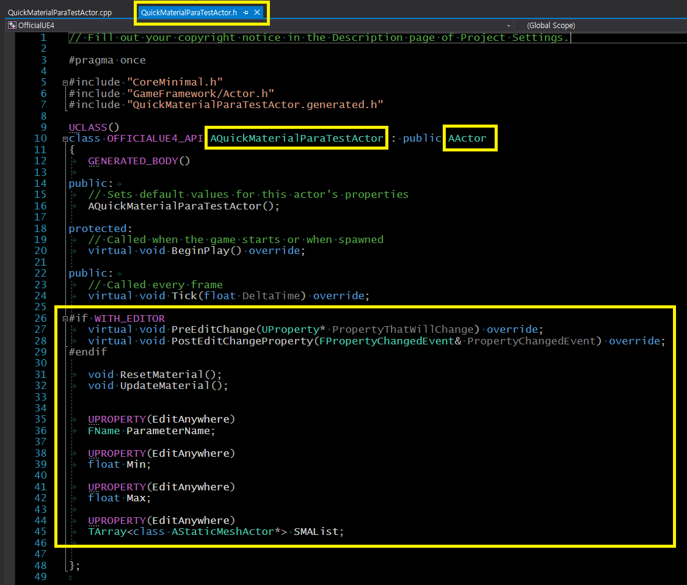The width and height of the screenshot is (687, 585).
Task: Click line number 10 in the gutter
Action: (x=40, y=139)
